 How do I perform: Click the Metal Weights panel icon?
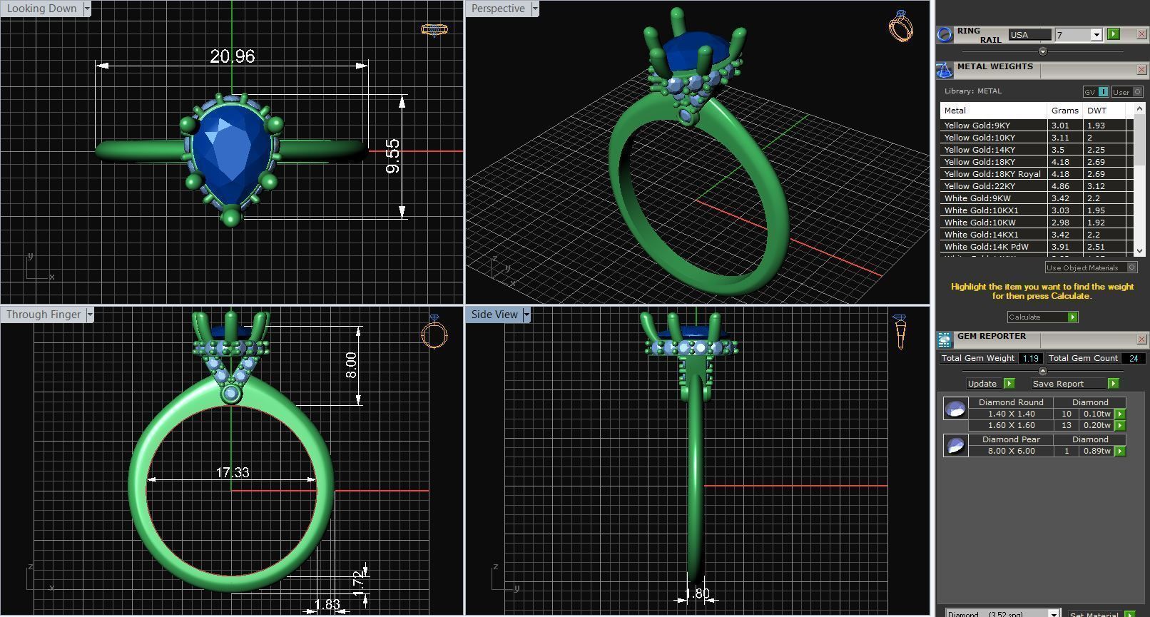(945, 70)
